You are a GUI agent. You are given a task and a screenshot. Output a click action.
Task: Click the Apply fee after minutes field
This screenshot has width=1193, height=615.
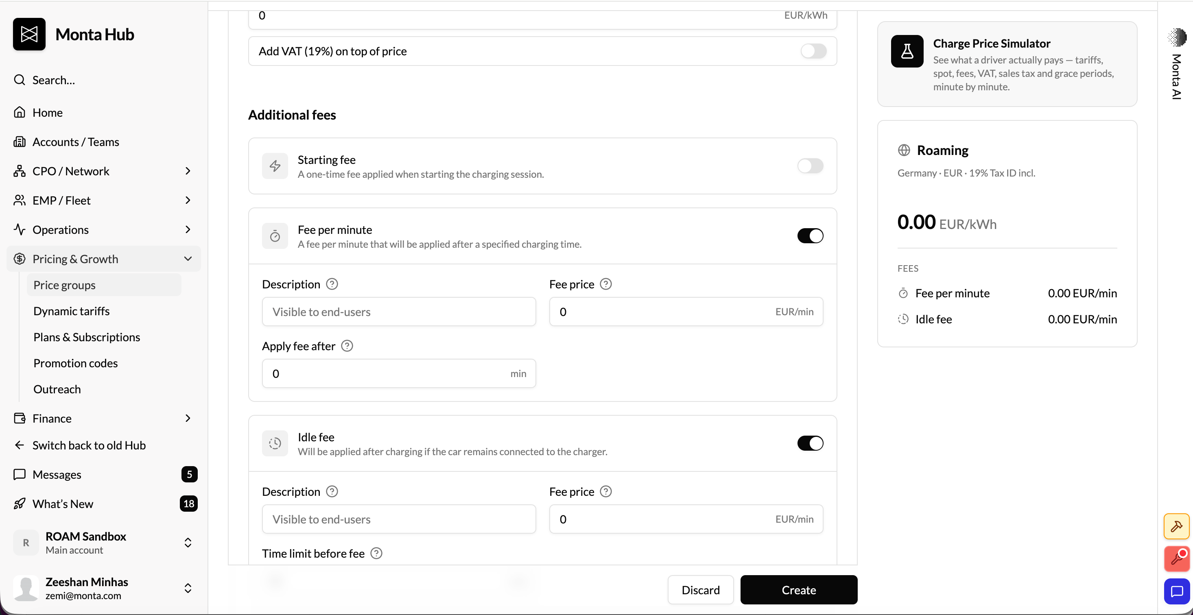coord(399,374)
